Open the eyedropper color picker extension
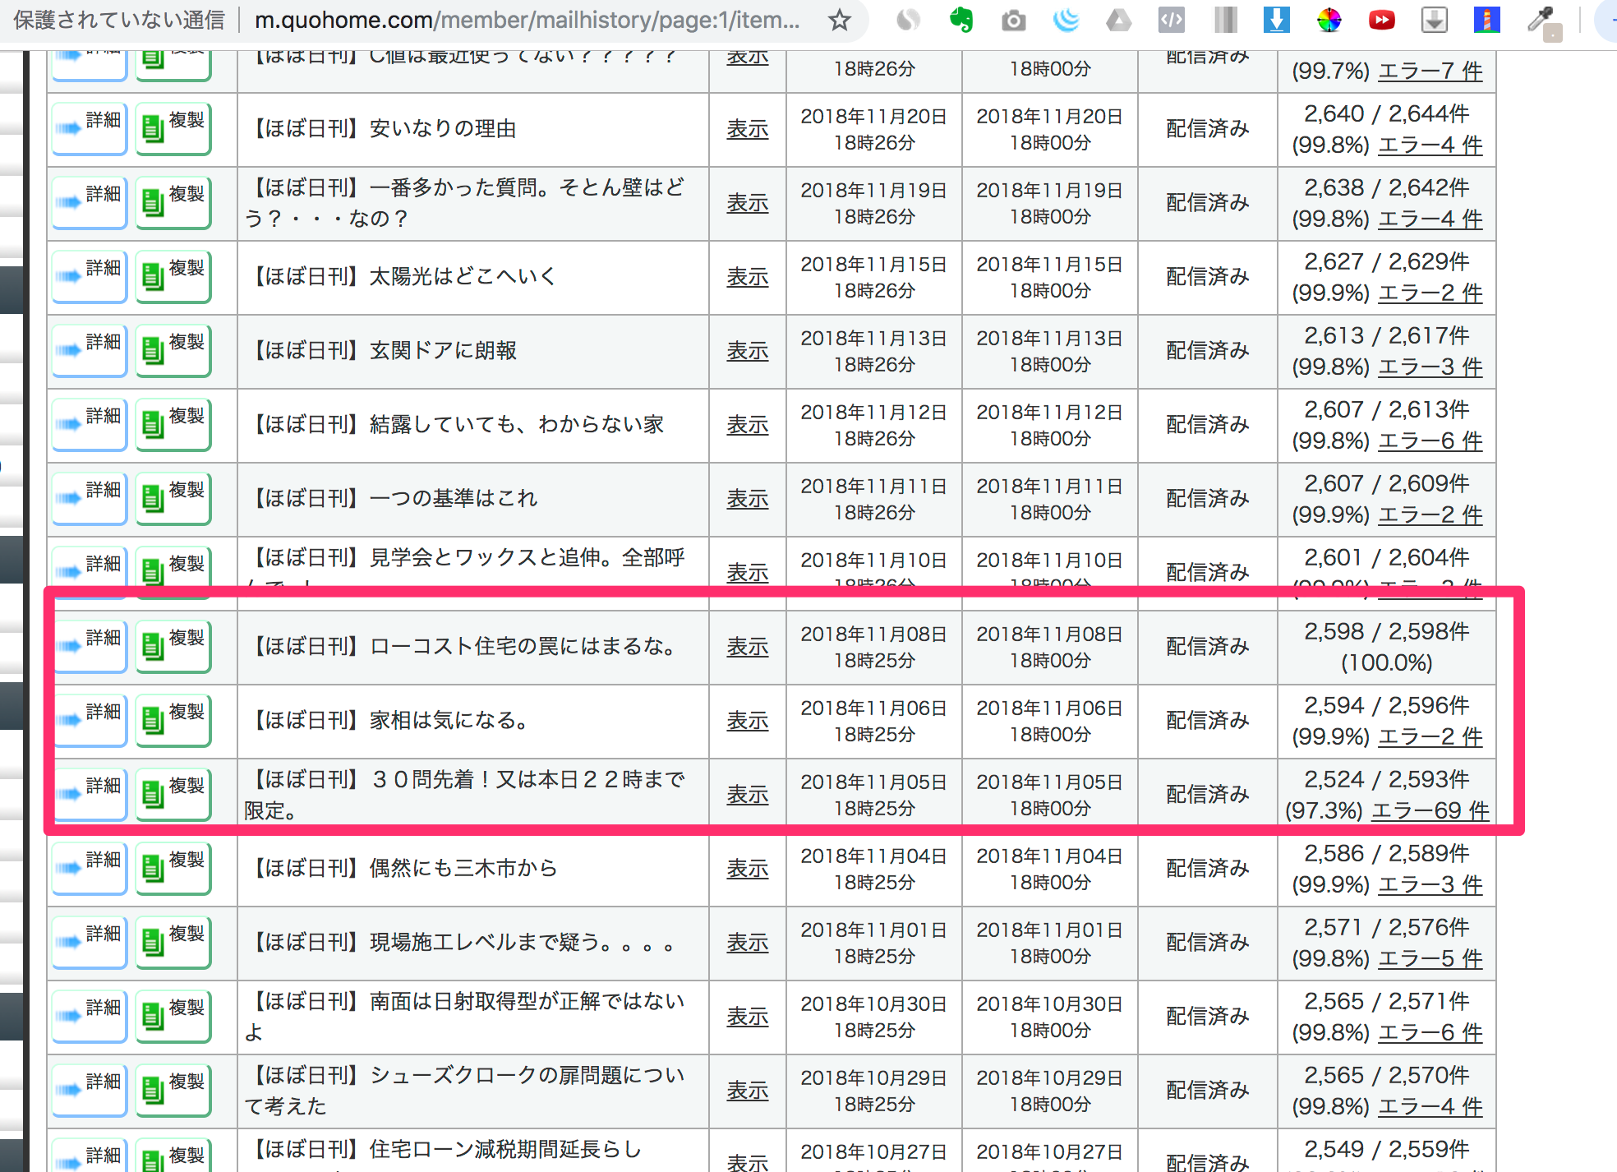Image resolution: width=1617 pixels, height=1172 pixels. [x=1541, y=20]
